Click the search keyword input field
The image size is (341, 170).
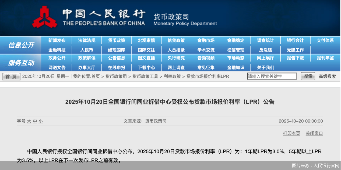272,76
